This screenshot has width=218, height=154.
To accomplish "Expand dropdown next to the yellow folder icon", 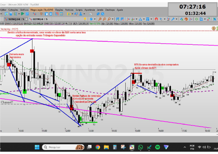I will 72,14.
